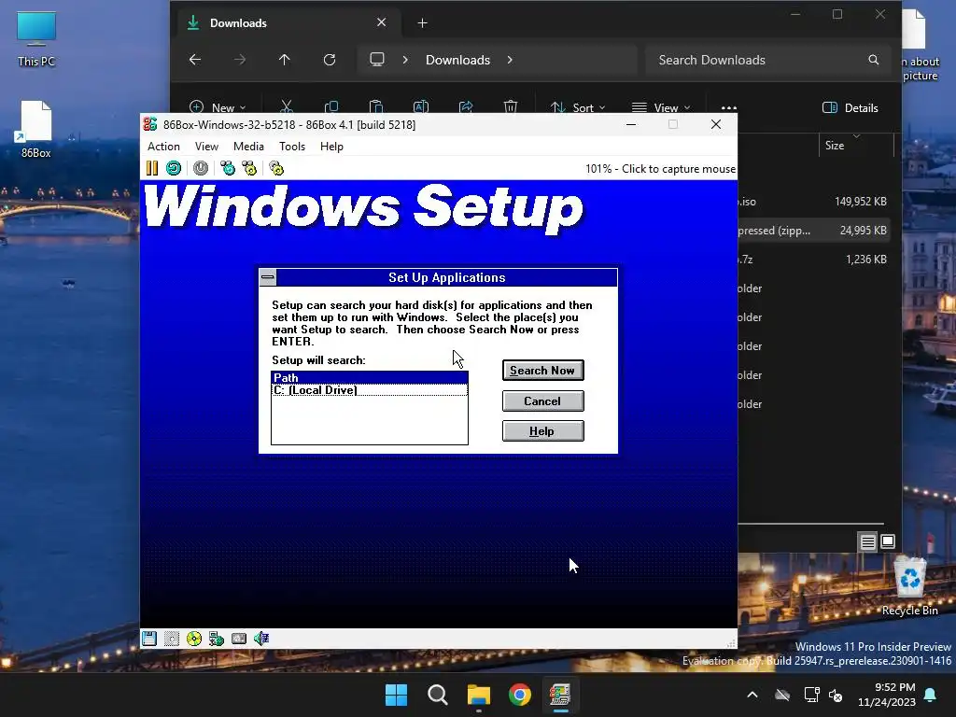The height and width of the screenshot is (717, 956).
Task: Open the Set Up Applications control menu box
Action: pyautogui.click(x=268, y=277)
